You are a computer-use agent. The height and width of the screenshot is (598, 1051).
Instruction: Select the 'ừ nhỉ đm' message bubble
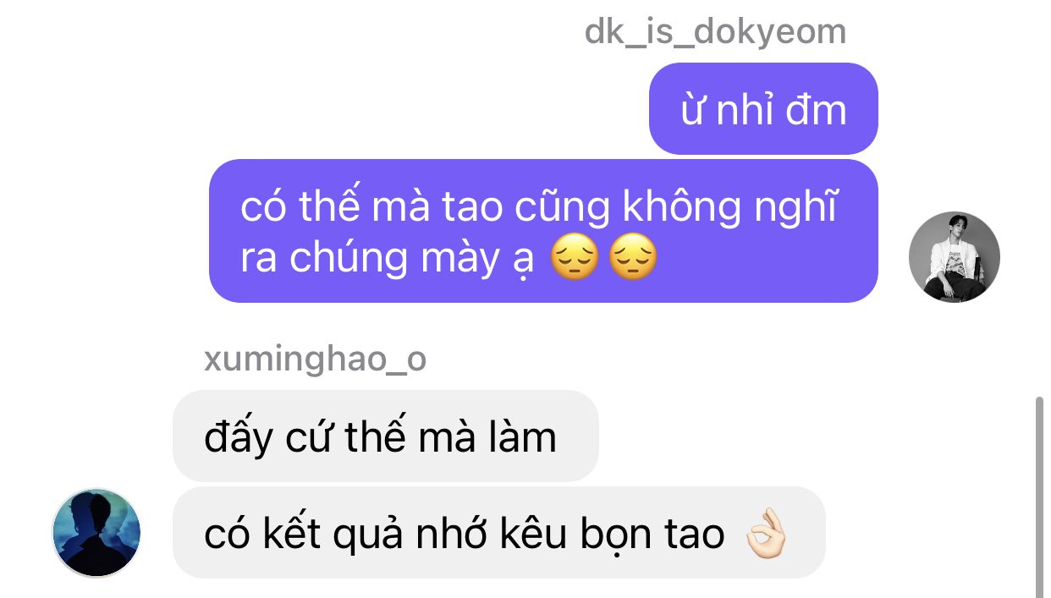[x=763, y=108]
